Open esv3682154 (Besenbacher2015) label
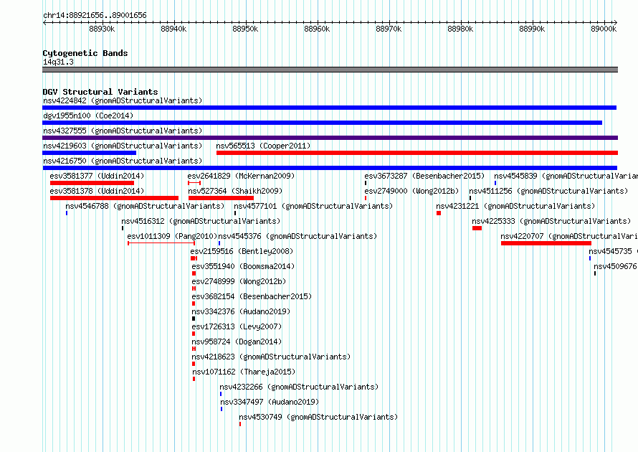The height and width of the screenshot is (452, 638). [x=252, y=296]
